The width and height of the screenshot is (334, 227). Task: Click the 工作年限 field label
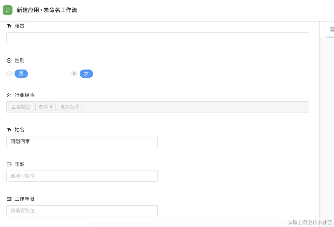[24, 199]
